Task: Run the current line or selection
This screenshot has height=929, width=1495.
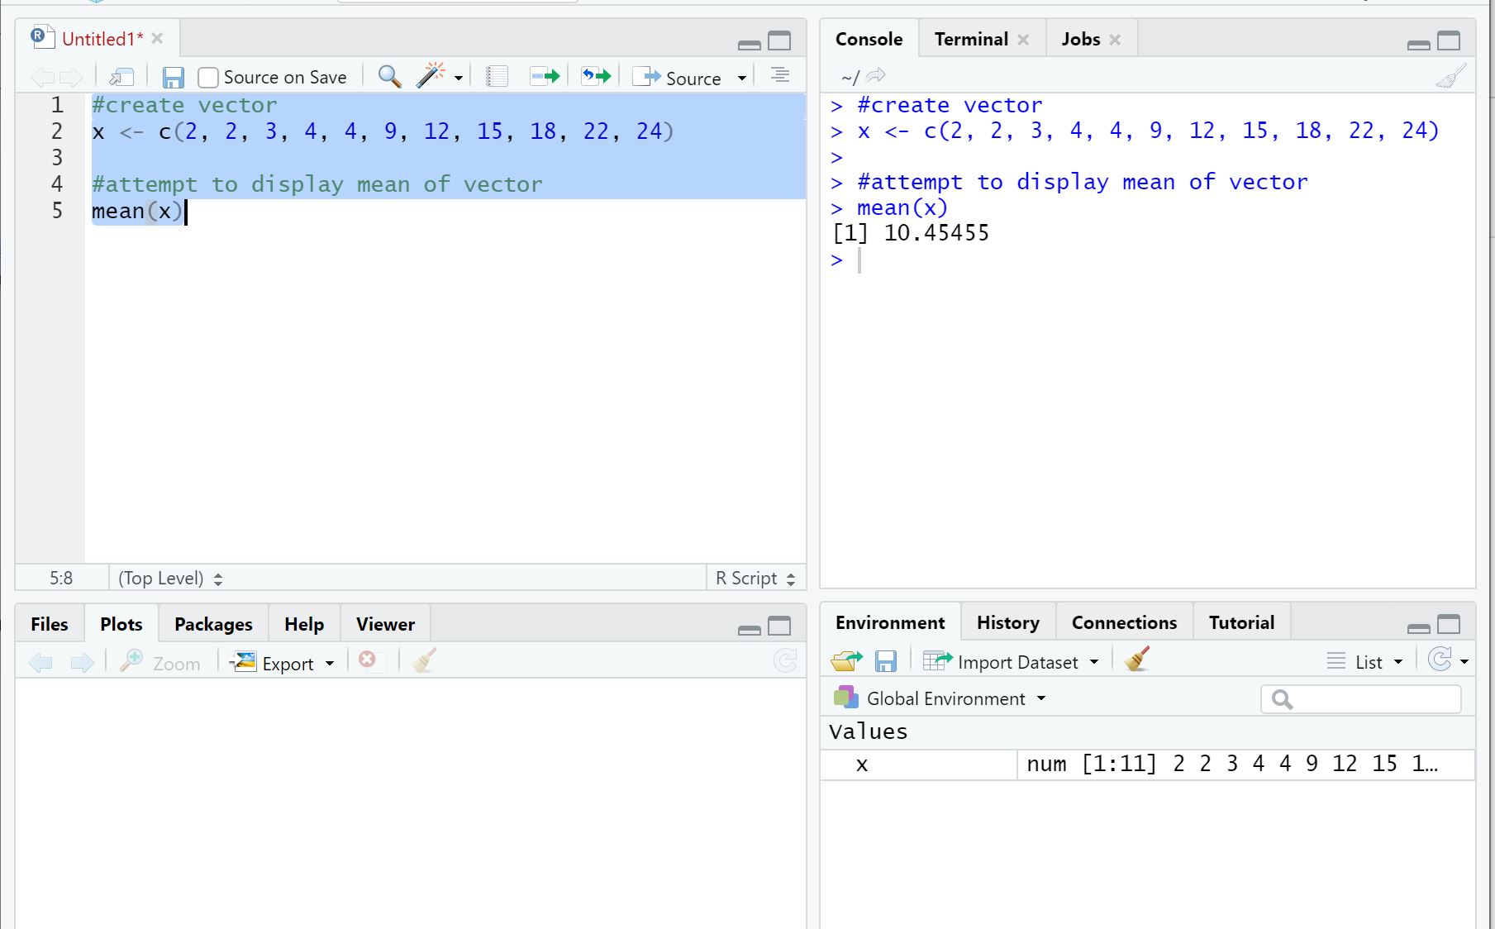Action: 545,77
